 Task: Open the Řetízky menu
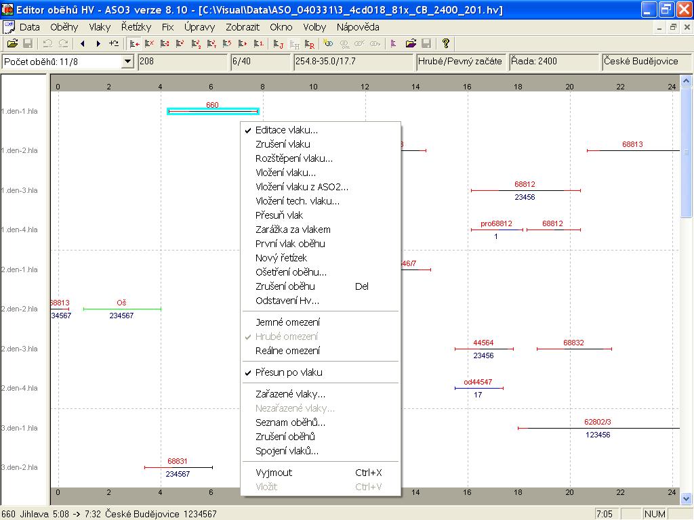pos(136,27)
